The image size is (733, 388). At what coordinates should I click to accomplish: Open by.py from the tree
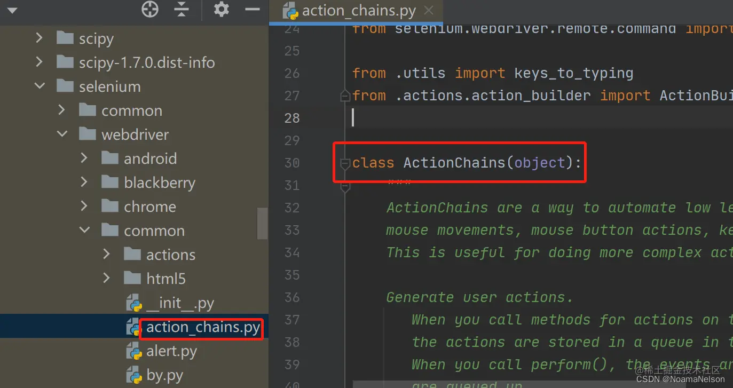click(165, 375)
